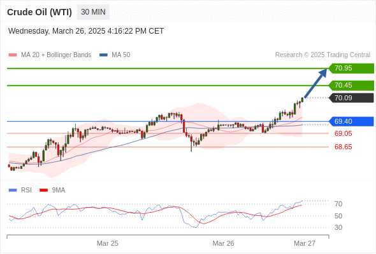Click the Mar 25 date axis label
376x254 pixels.
pyautogui.click(x=108, y=243)
